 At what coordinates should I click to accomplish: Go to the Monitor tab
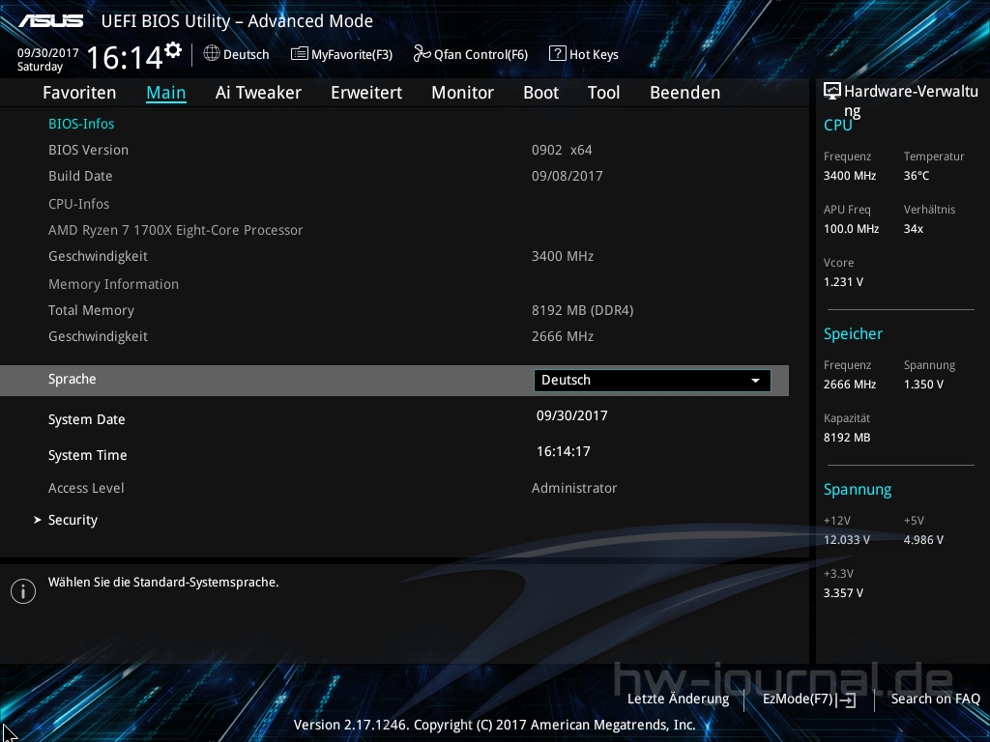(x=463, y=93)
